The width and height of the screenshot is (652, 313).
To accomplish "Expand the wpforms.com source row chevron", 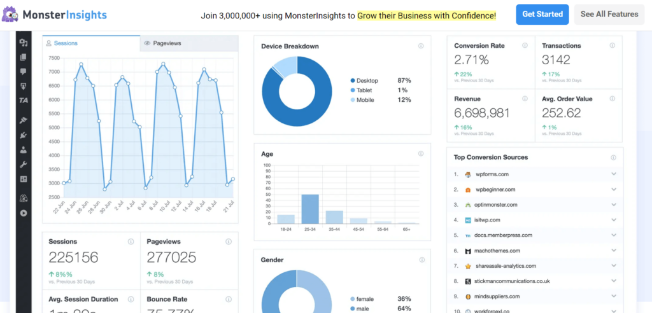I will [614, 174].
